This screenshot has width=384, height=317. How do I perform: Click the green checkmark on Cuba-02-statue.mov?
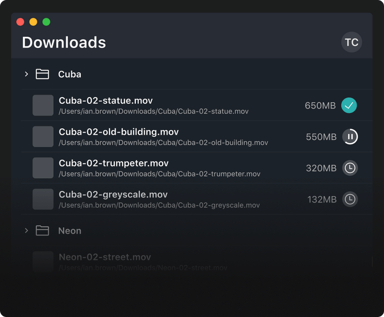349,105
